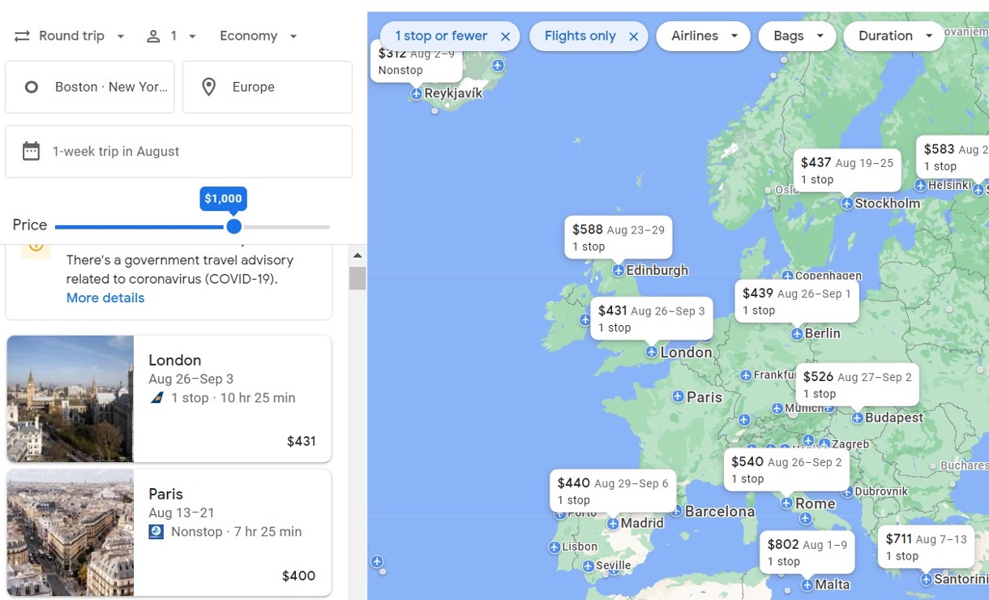
Task: Open the Round trip dropdown
Action: point(71,36)
